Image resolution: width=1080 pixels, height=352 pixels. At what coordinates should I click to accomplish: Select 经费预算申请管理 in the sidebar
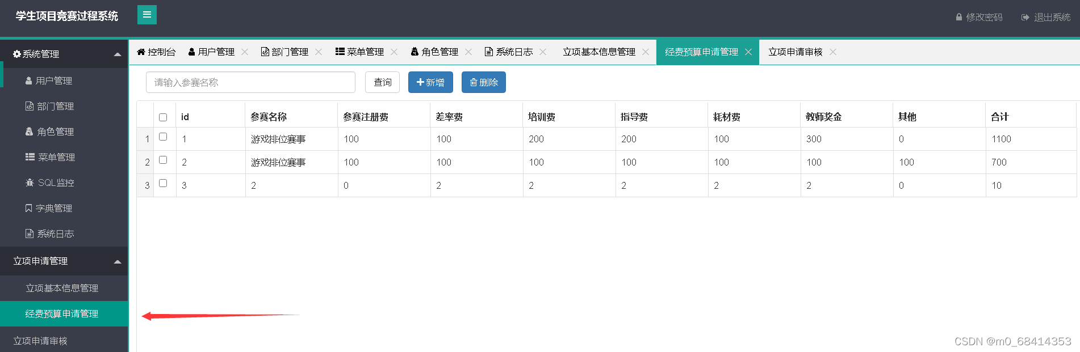(x=64, y=314)
